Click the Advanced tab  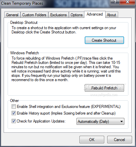click(95, 14)
